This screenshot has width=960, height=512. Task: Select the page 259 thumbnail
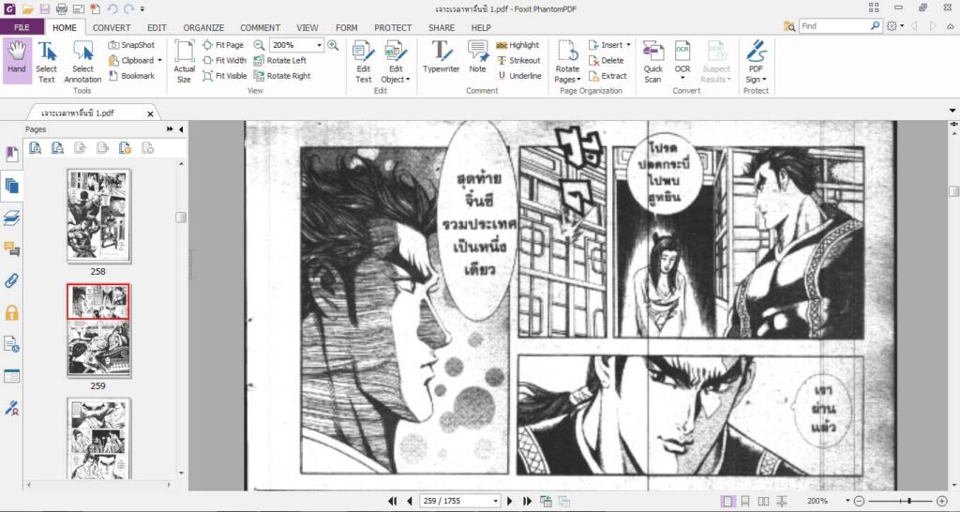click(x=98, y=331)
